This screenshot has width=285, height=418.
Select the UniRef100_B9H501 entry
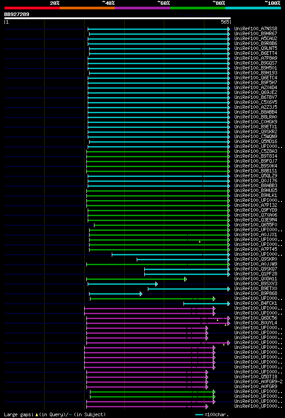(256, 68)
